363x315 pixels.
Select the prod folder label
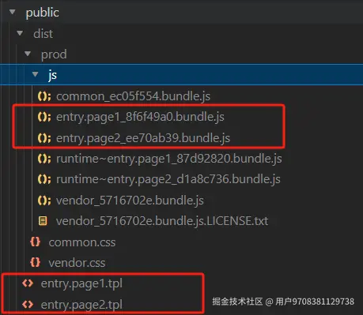54,54
